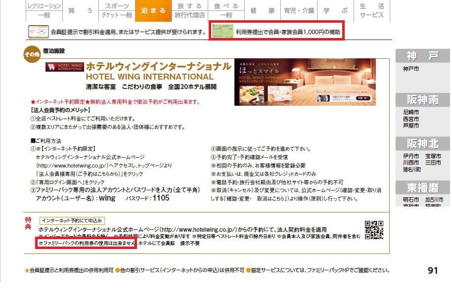The image size is (452, 293).
Task: Click the ②「専用ログイン画面へ」をクリック step
Action: 67,182
